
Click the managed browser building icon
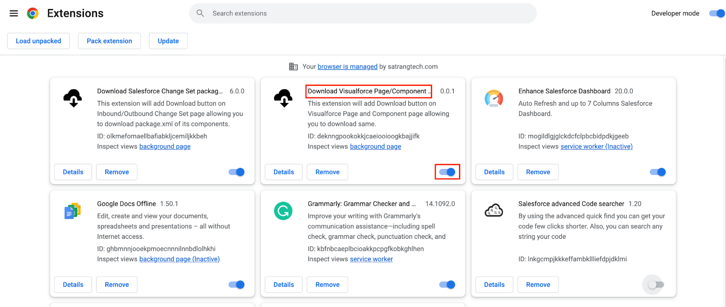point(294,67)
